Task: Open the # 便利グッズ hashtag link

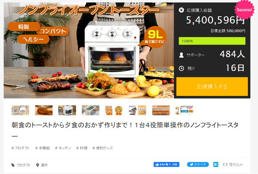Action: coord(103,148)
